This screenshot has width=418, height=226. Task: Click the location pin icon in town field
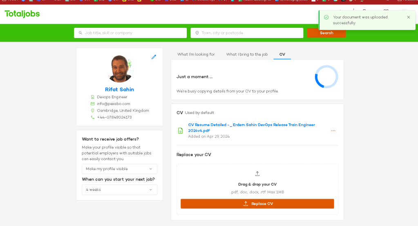[197, 33]
